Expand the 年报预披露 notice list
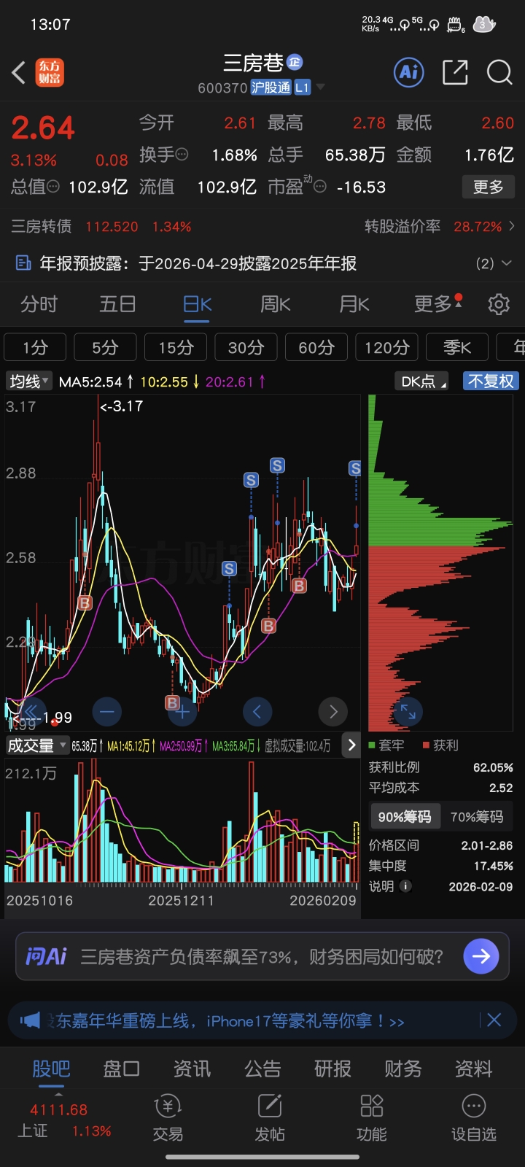 tap(507, 263)
